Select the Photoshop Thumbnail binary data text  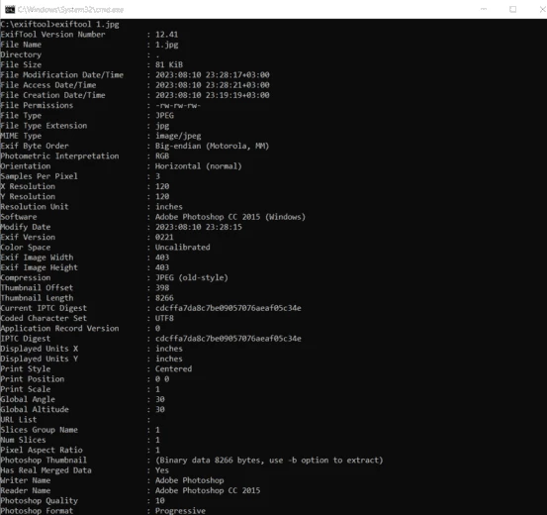tap(269, 461)
